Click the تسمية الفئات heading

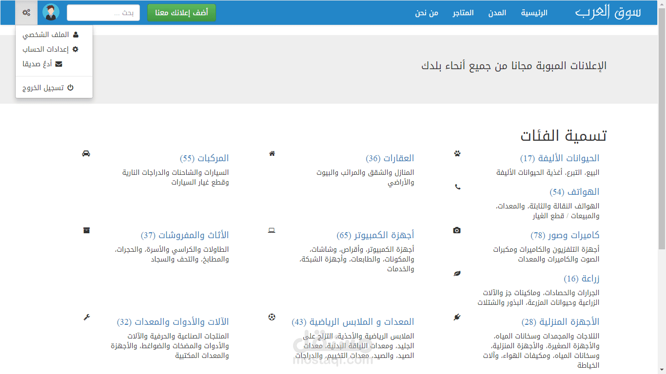coord(563,136)
